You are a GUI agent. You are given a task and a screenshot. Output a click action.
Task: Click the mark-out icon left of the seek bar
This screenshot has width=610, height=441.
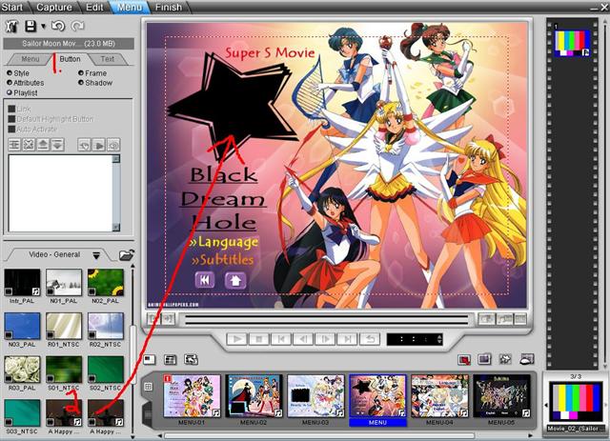click(x=169, y=319)
